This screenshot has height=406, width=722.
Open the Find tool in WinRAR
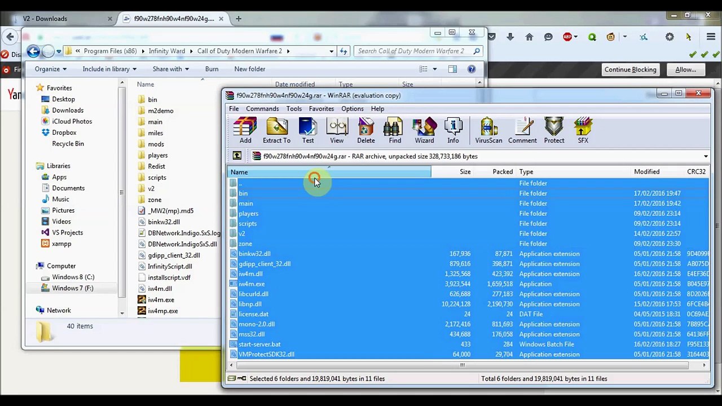pyautogui.click(x=395, y=130)
